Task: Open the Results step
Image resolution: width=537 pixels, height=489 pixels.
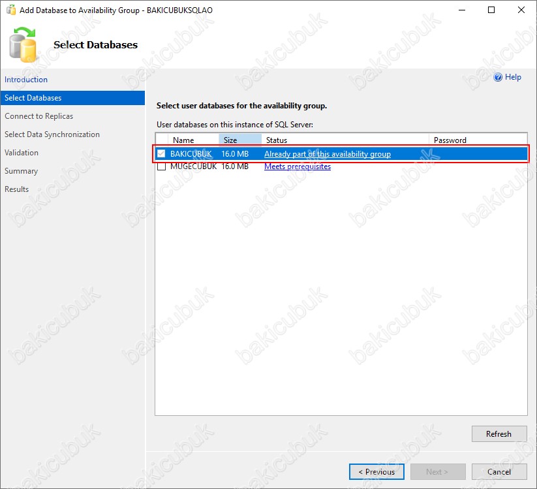Action: [16, 189]
